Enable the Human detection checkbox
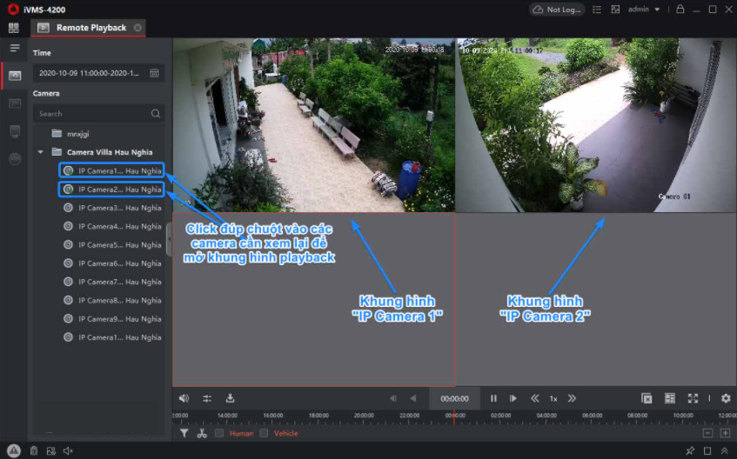Image resolution: width=737 pixels, height=459 pixels. coord(219,433)
